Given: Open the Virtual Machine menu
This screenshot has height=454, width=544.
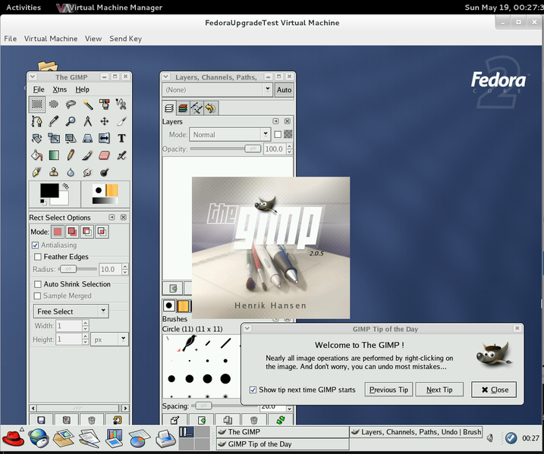Looking at the screenshot, I should [51, 39].
